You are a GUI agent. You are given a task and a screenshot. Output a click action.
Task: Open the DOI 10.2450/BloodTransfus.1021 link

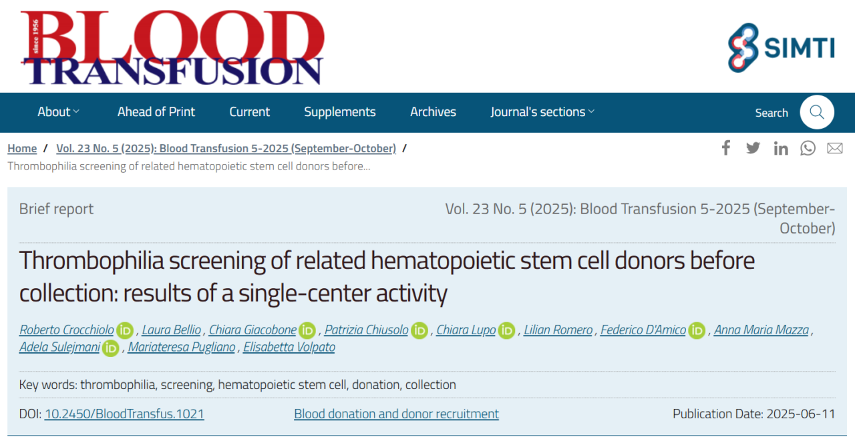point(124,414)
